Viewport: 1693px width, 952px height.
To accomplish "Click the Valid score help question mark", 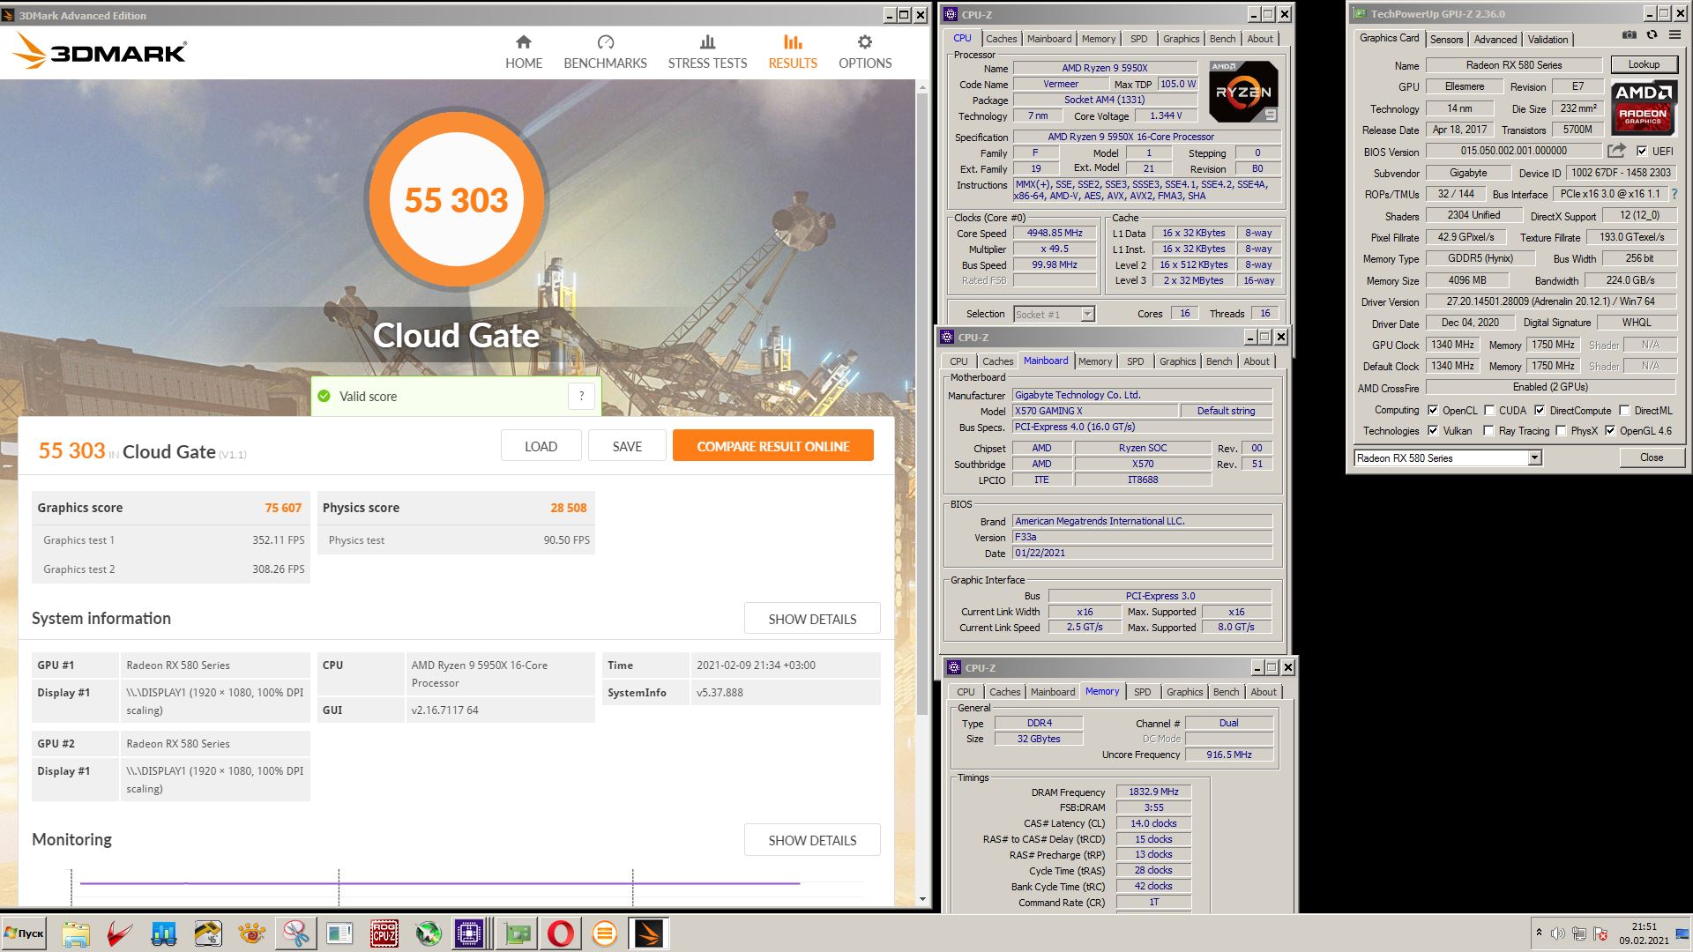I will pos(581,397).
